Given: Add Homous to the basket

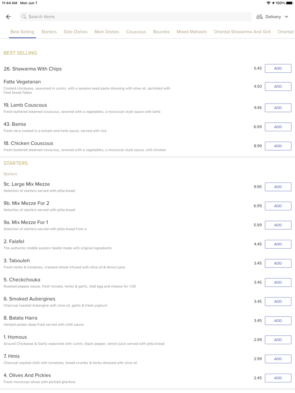Looking at the screenshot, I should pyautogui.click(x=278, y=340).
